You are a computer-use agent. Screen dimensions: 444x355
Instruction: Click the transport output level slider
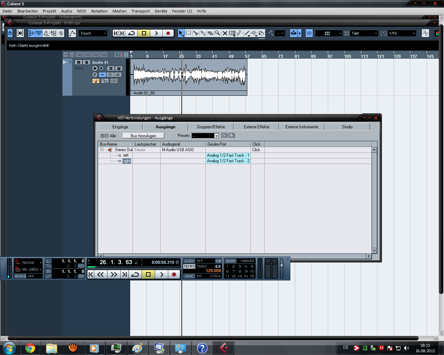pos(282,268)
